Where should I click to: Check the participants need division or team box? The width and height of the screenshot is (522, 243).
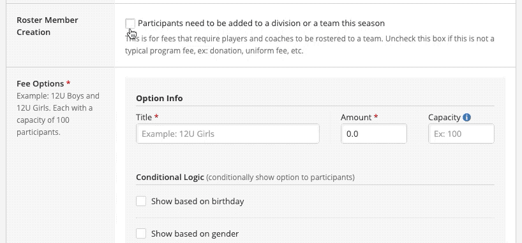[130, 24]
